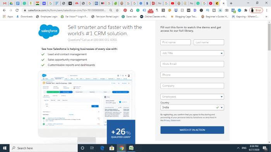271x152 pixels.
Task: Open the taskbar clock showing 8:58 PM
Action: [x=254, y=148]
